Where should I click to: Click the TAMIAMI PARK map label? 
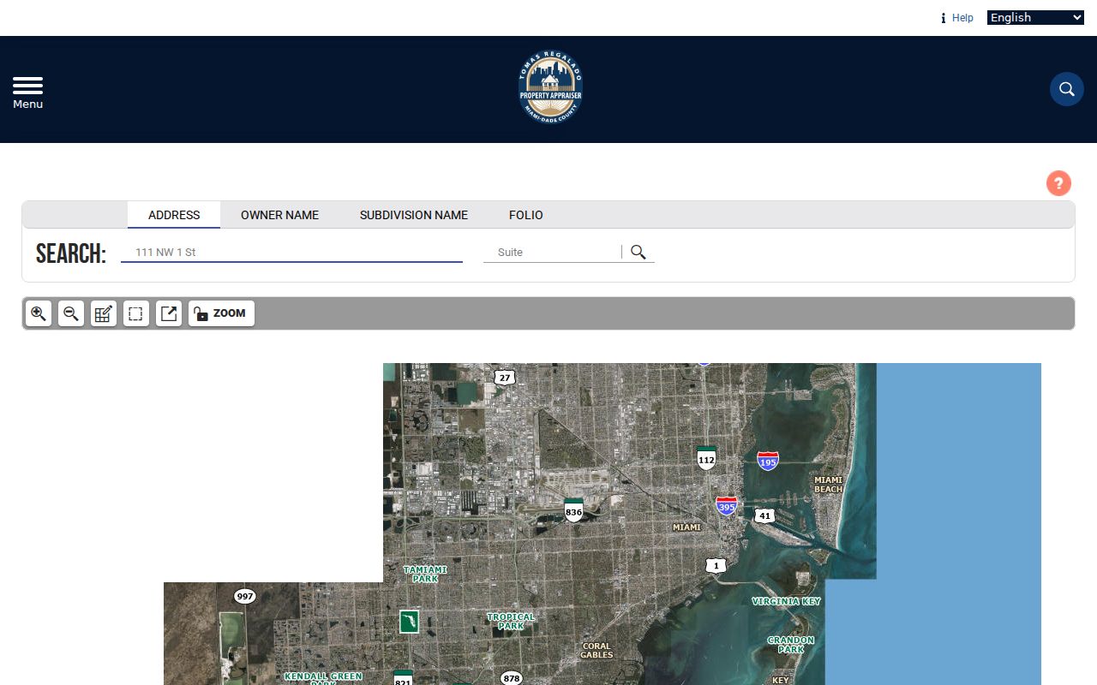point(425,574)
